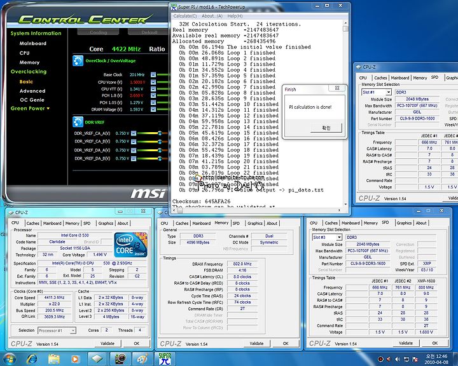Click the minus button beside DDR_VREF_CA_B

(x=134, y=142)
